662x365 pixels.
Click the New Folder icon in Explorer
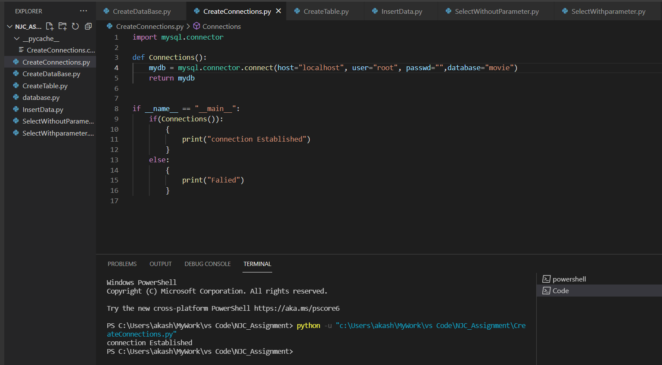(x=63, y=26)
